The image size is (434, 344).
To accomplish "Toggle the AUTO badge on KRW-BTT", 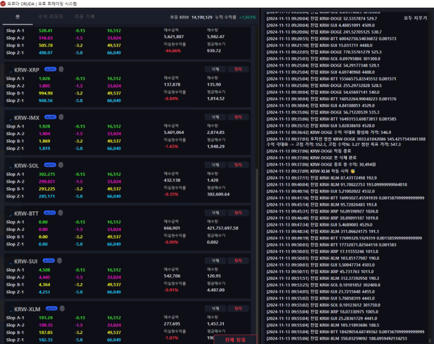I will [x=50, y=213].
